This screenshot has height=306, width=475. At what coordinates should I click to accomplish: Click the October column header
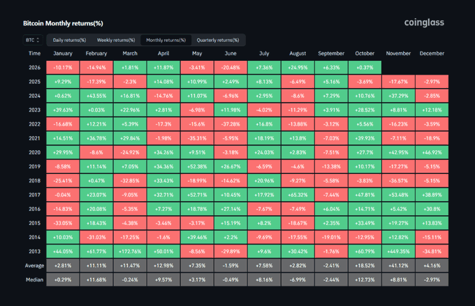(365, 53)
